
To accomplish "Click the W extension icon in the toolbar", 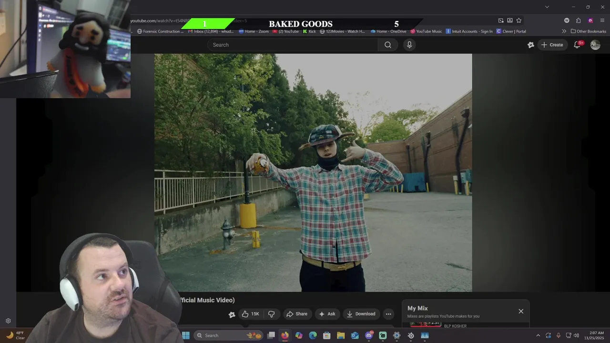I will [567, 20].
